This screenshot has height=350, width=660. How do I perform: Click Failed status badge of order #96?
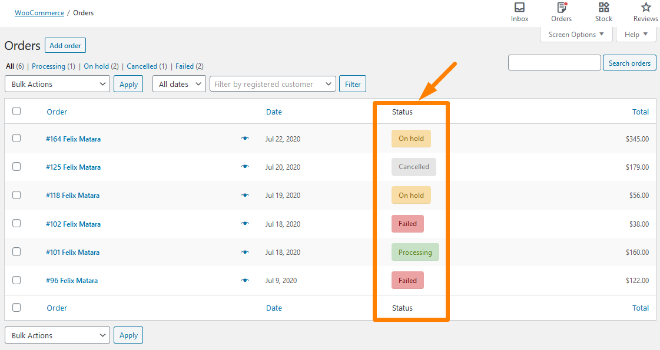407,280
